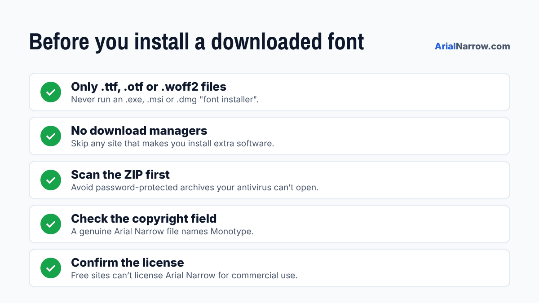Select the 'No download managers' heading
Image resolution: width=539 pixels, height=303 pixels.
139,131
